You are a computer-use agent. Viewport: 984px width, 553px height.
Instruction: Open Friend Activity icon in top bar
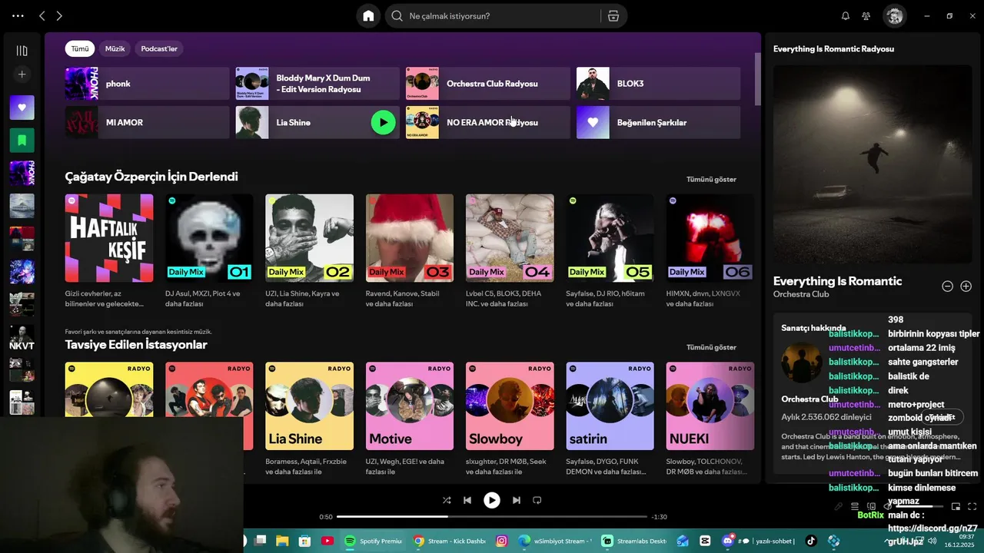tap(866, 15)
